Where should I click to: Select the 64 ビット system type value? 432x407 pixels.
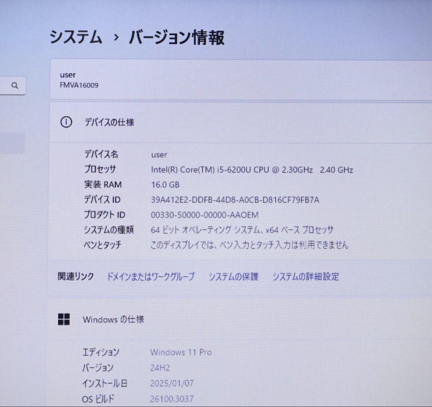[x=242, y=229]
